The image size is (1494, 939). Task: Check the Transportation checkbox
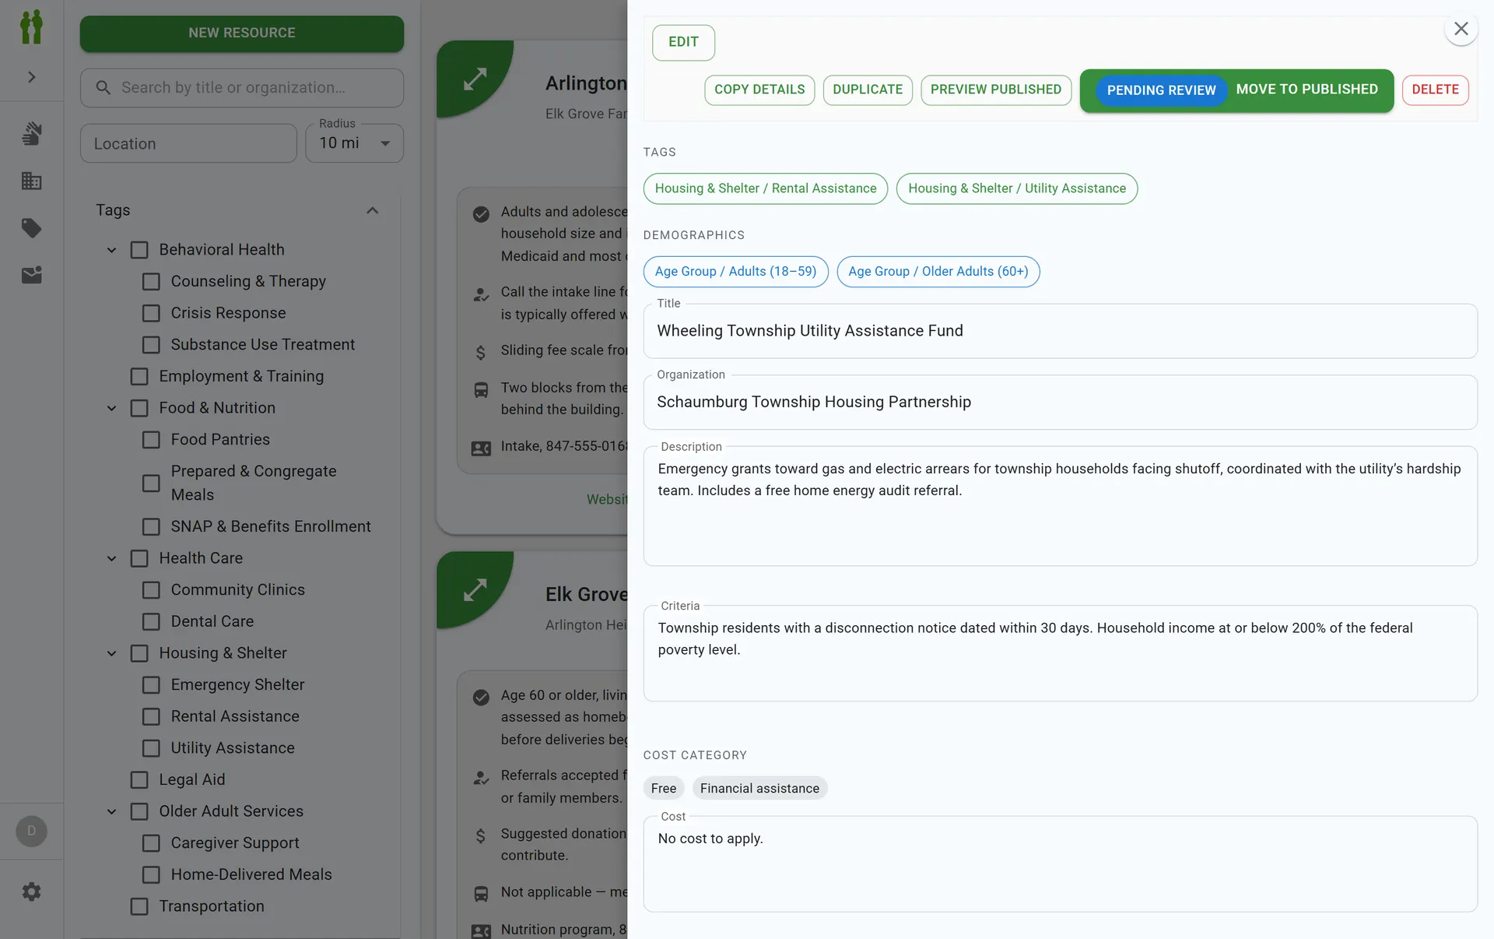click(139, 906)
